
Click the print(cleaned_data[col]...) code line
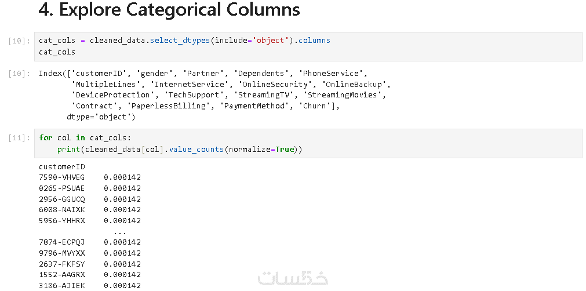click(x=180, y=150)
